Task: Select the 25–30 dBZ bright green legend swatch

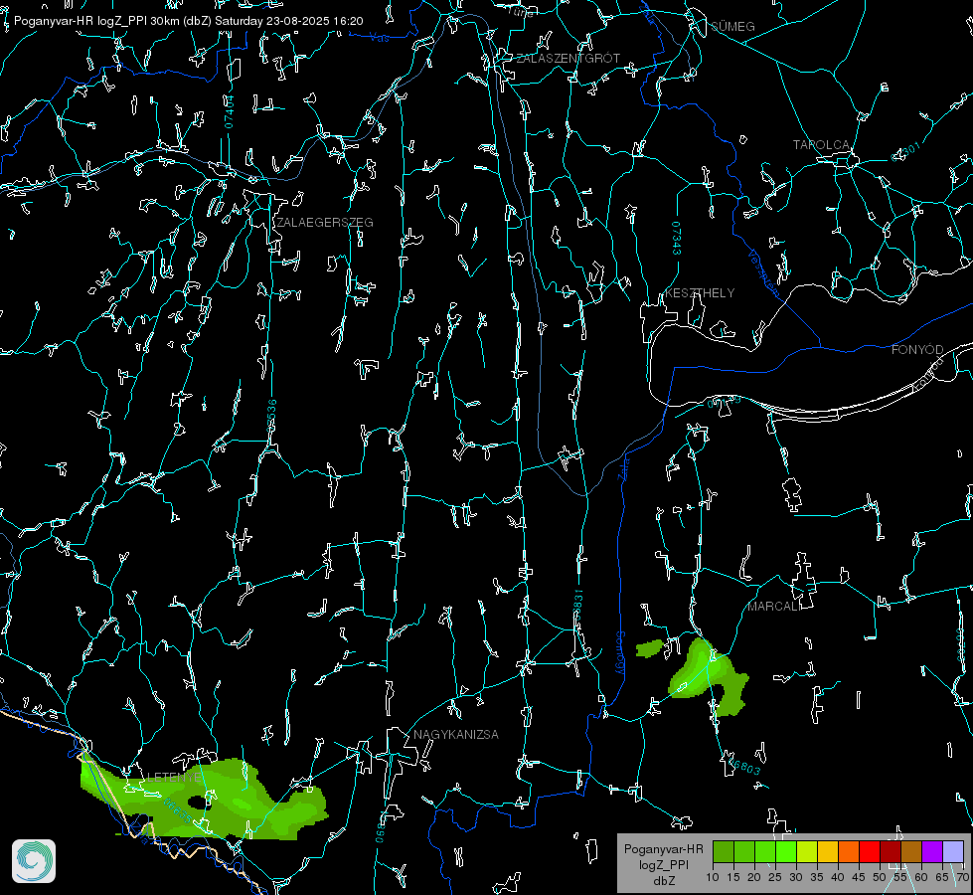Action: click(x=786, y=851)
